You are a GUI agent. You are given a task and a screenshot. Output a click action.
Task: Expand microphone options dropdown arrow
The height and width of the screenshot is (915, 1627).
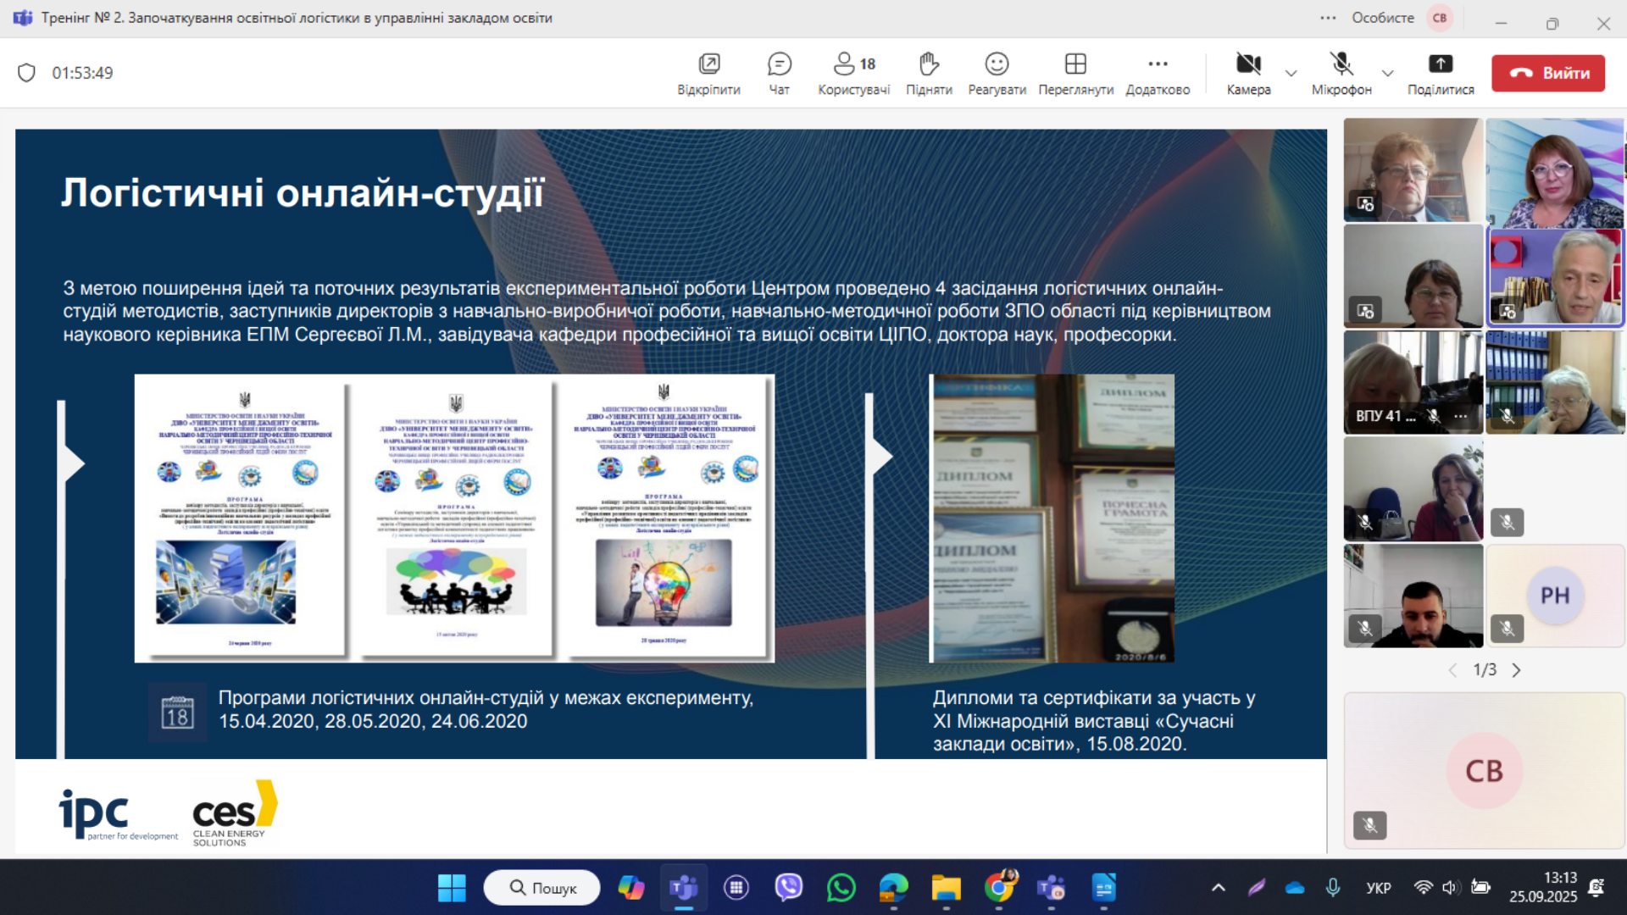[1387, 73]
